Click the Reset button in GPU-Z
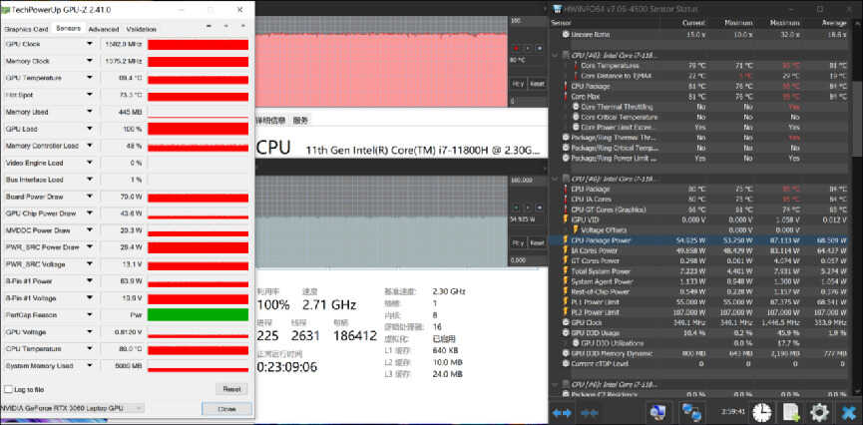This screenshot has height=425, width=863. coord(231,389)
